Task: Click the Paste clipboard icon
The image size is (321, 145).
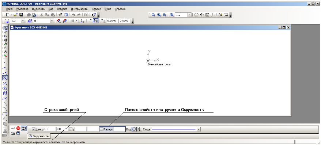Action: point(52,15)
